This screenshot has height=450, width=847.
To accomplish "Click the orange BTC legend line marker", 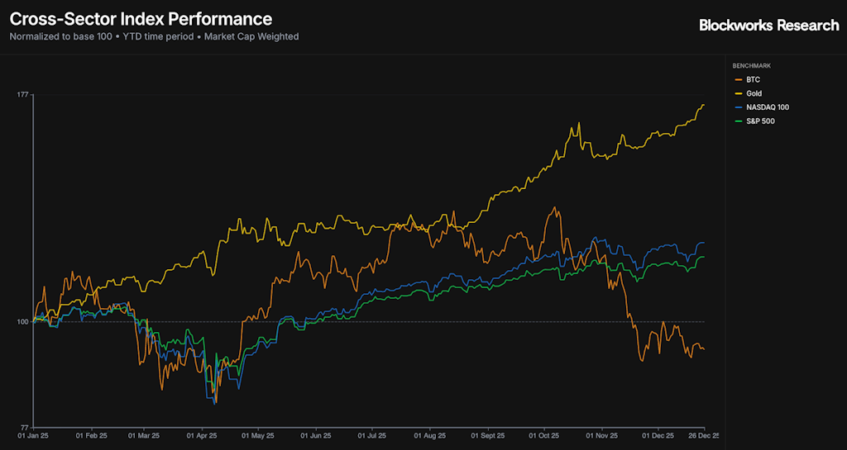I will pyautogui.click(x=738, y=79).
